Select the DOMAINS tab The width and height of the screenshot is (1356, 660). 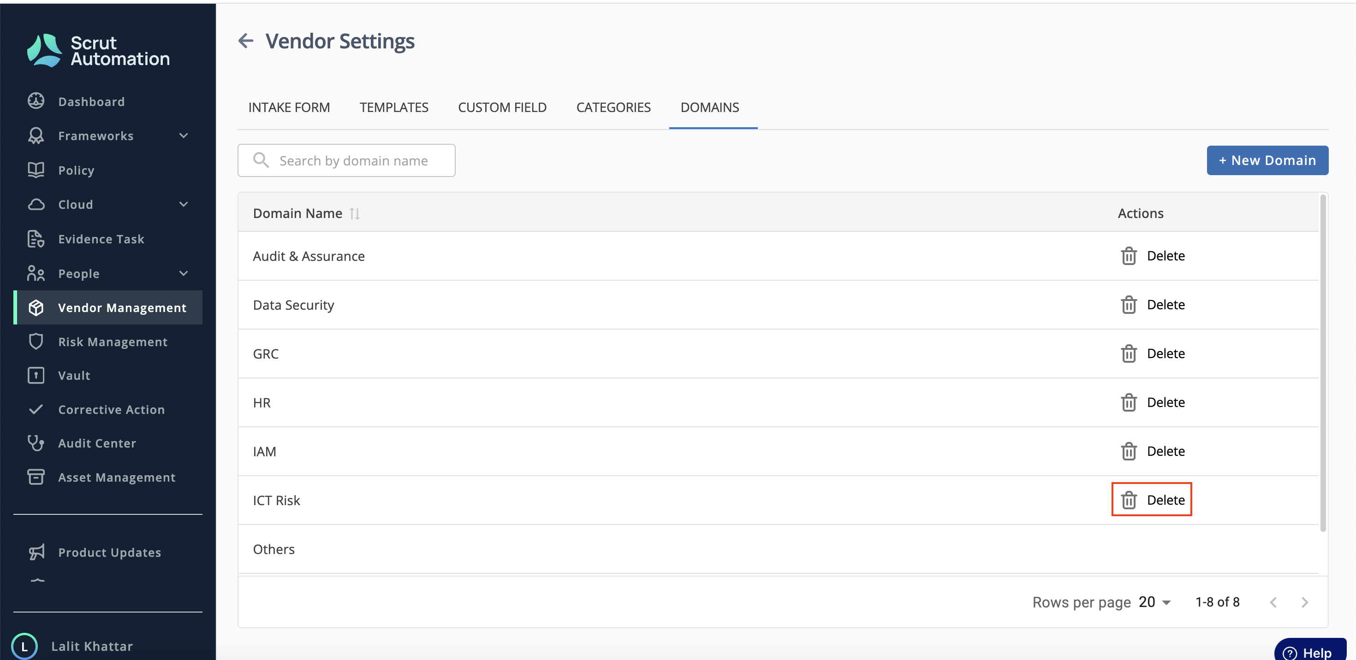(x=709, y=107)
